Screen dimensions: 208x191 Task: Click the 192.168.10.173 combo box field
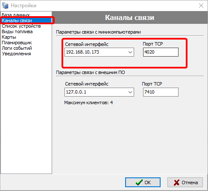(99, 52)
